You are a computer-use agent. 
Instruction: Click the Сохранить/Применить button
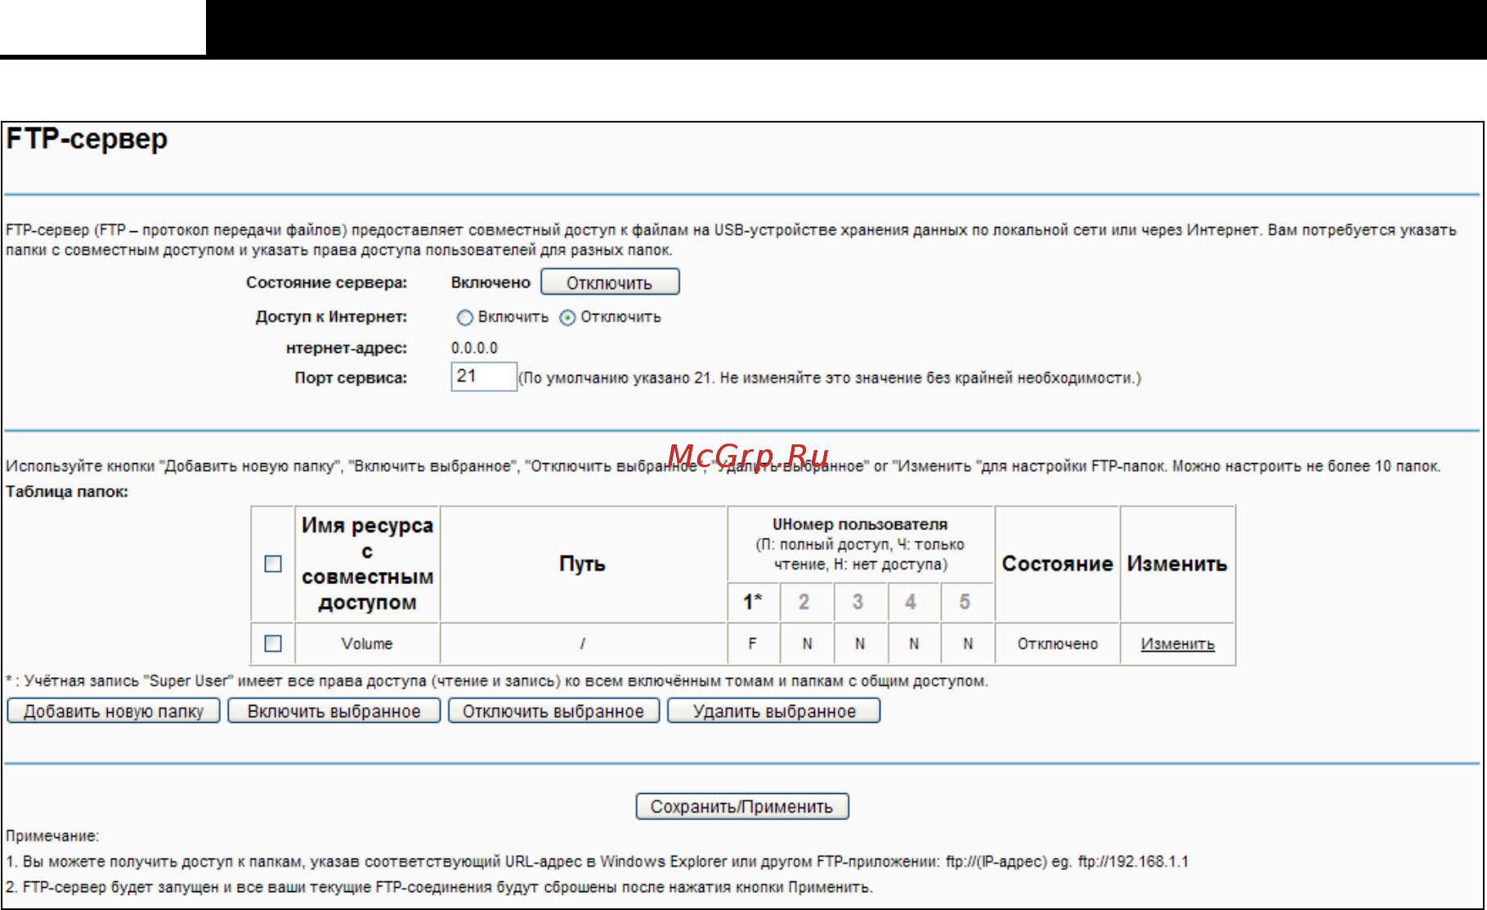742,806
